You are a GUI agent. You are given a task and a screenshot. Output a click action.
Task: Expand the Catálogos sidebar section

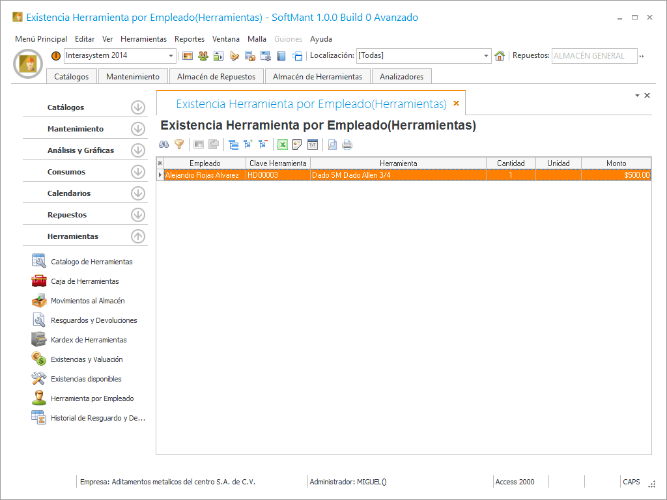click(x=137, y=107)
